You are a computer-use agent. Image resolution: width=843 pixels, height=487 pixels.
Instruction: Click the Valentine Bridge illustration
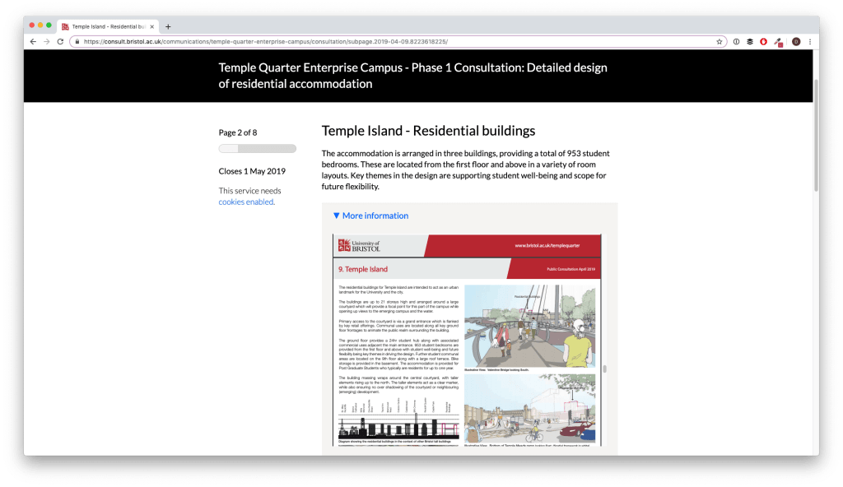pos(530,326)
